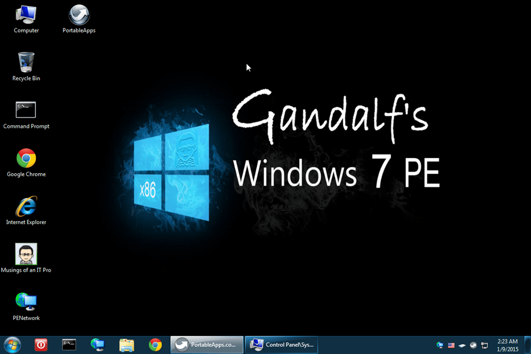Switch to the PortableApps.co... taskbar window
The width and height of the screenshot is (531, 354).
(x=206, y=345)
